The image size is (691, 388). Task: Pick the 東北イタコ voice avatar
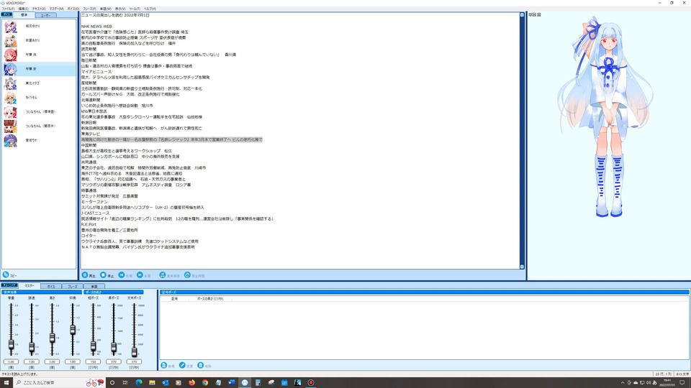(11, 83)
